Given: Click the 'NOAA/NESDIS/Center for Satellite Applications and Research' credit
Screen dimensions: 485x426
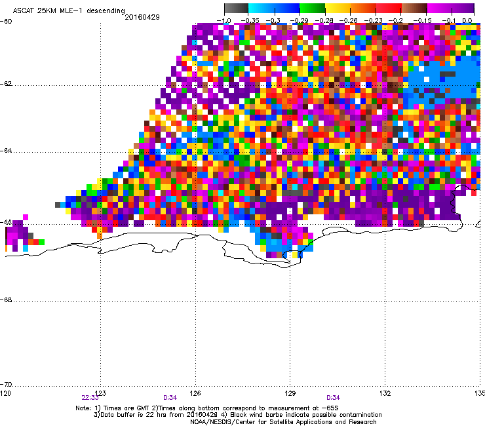Looking at the screenshot, I should point(283,422).
